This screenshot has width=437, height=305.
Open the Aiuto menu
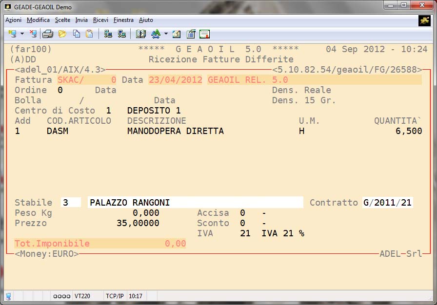pos(146,20)
